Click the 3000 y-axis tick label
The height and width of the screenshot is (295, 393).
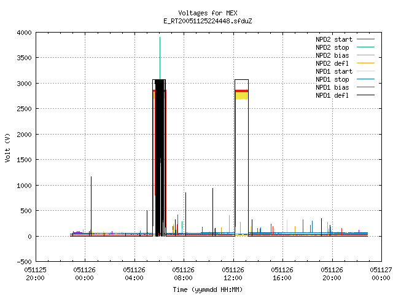[25, 84]
